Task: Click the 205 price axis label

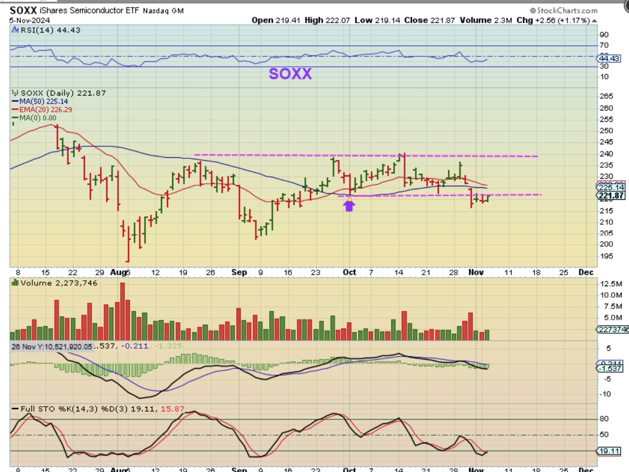Action: coord(606,233)
